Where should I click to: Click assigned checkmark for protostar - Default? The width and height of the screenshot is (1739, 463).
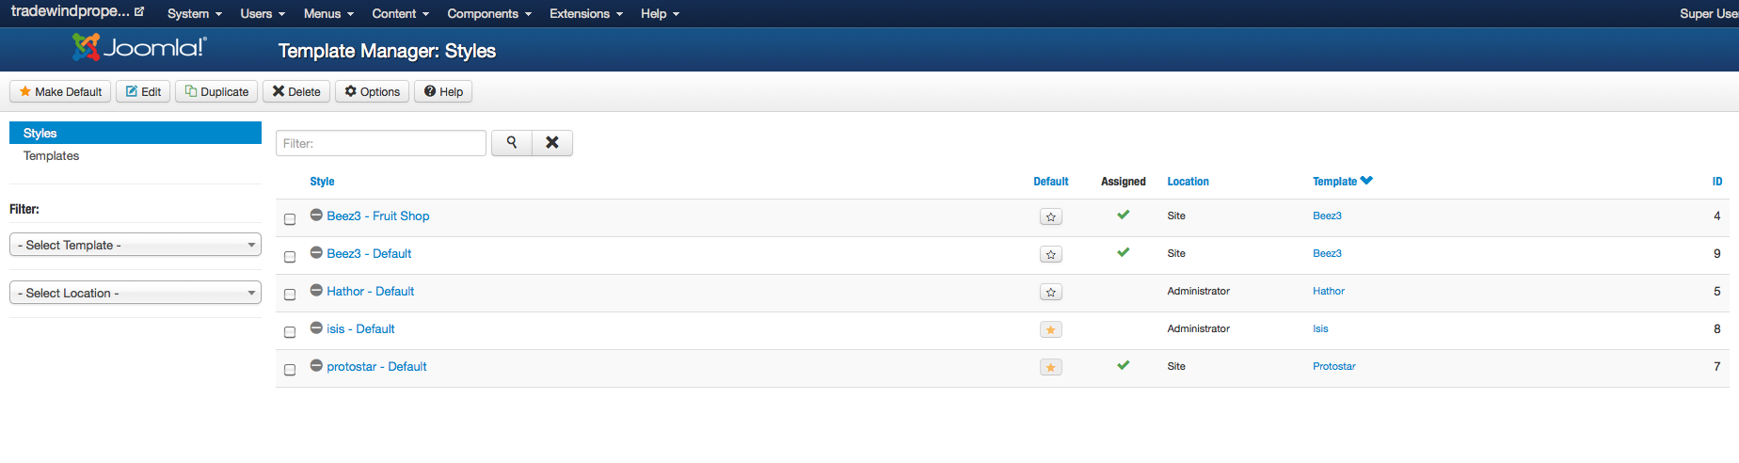click(1123, 365)
